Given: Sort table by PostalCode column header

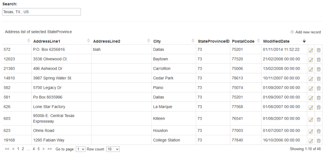Looking at the screenshot, I should (x=243, y=41).
